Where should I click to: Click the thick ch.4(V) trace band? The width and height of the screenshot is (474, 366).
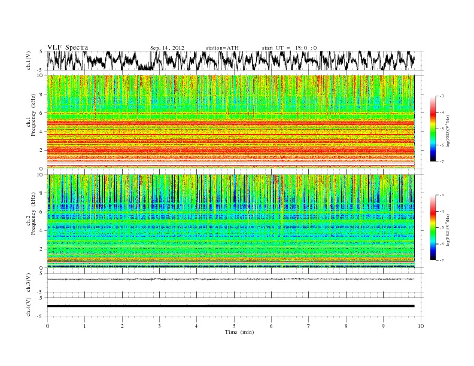(x=231, y=306)
